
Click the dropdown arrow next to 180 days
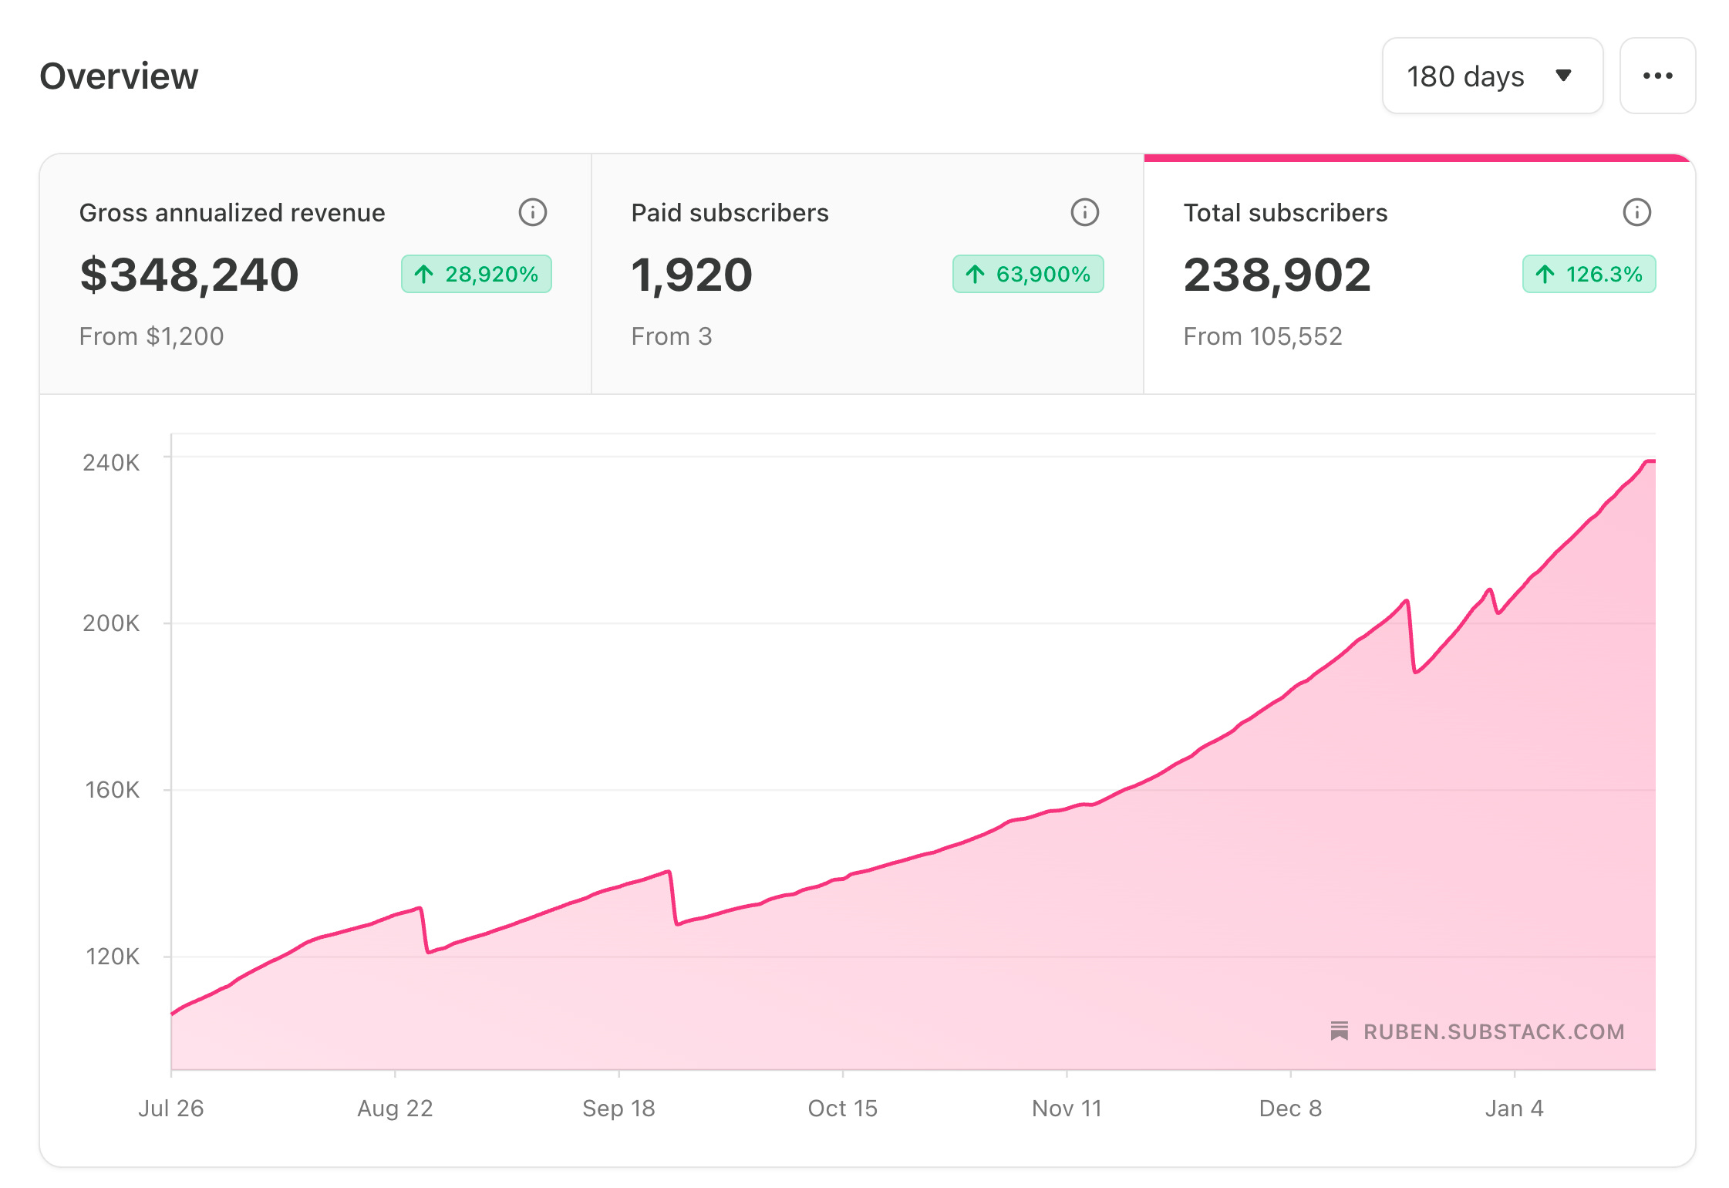pyautogui.click(x=1563, y=76)
